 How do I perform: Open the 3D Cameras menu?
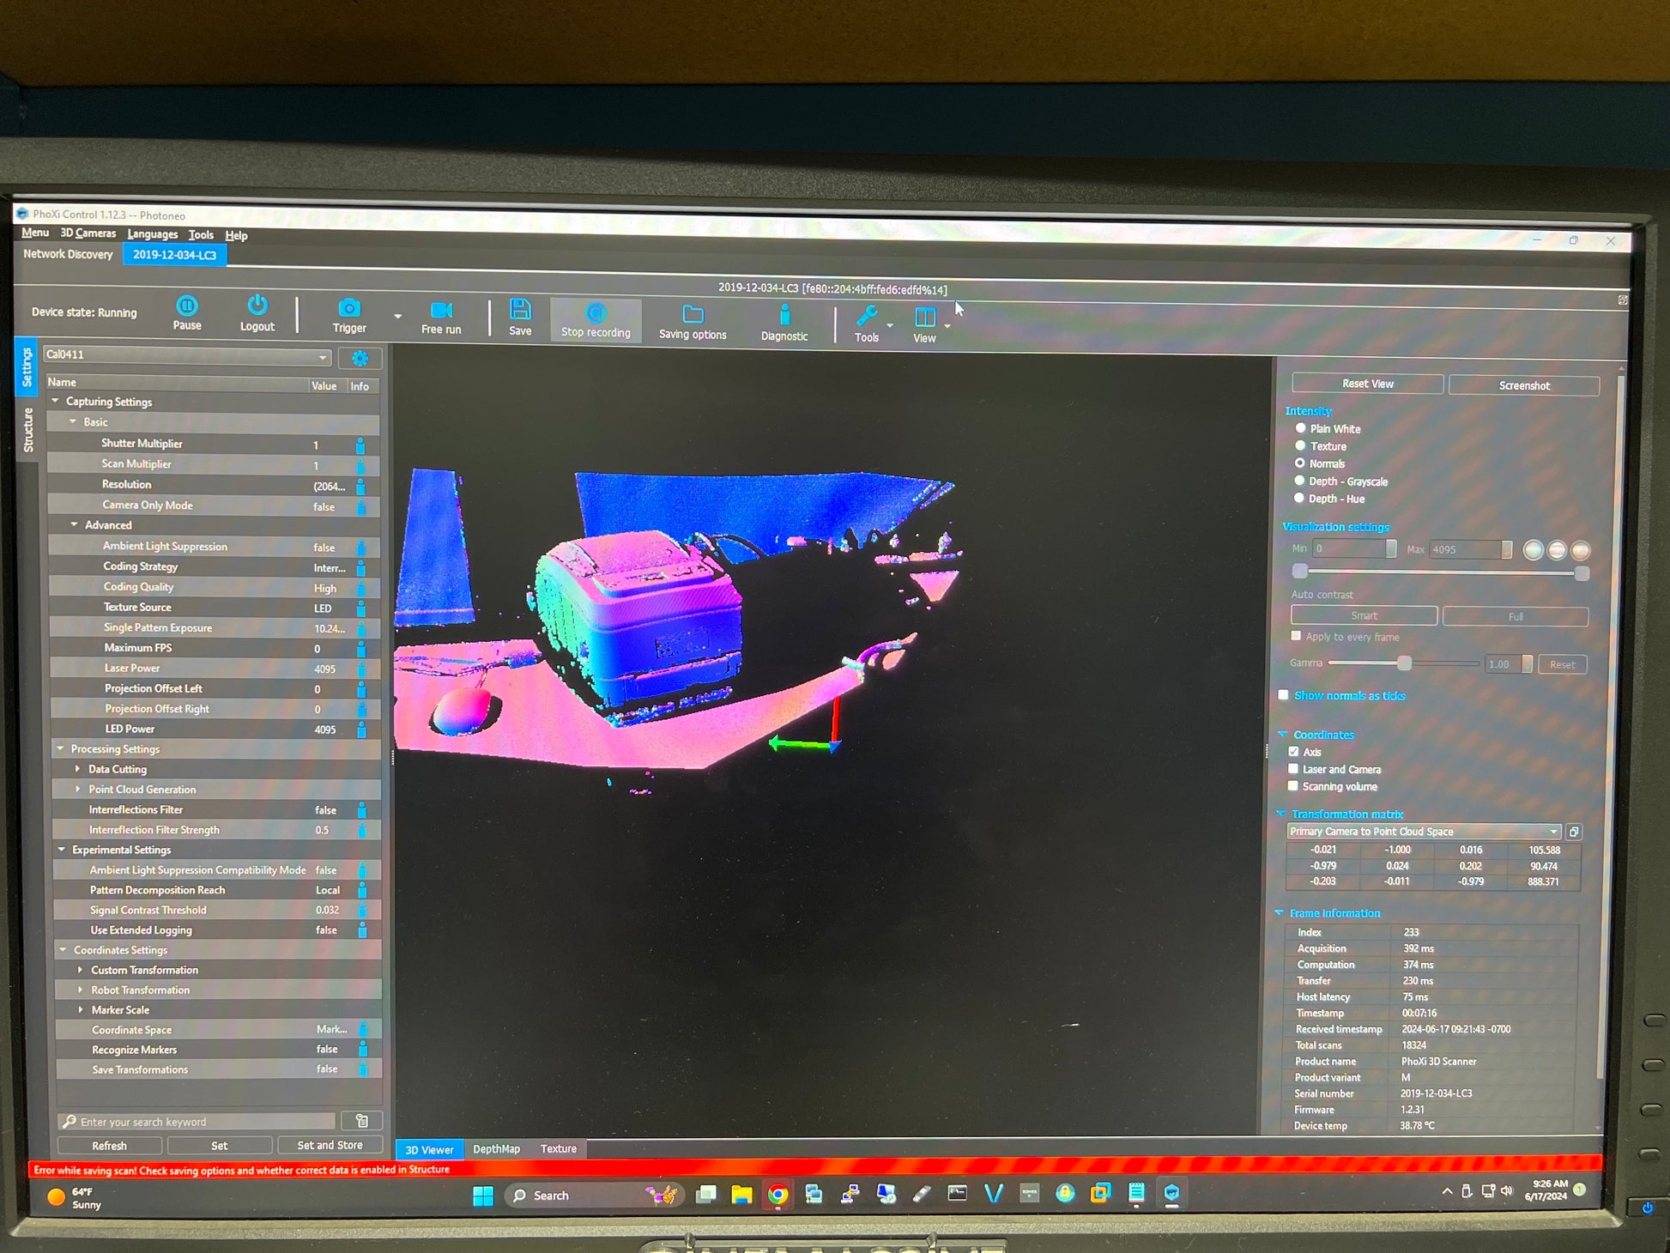[x=88, y=233]
